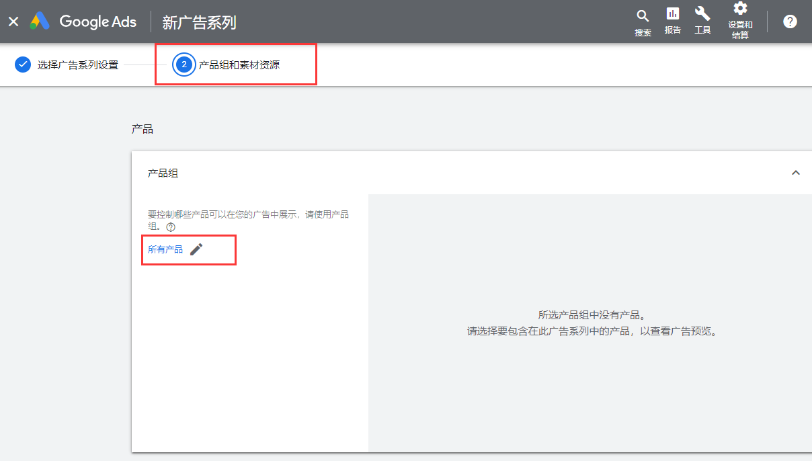
Task: Go back to 选择广告系列设置 step
Action: tap(77, 65)
